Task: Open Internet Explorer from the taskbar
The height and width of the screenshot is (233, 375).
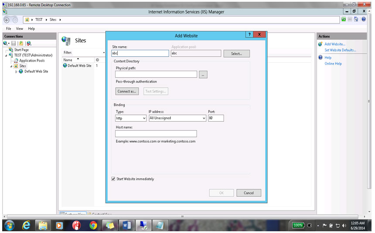Action: pyautogui.click(x=26, y=225)
